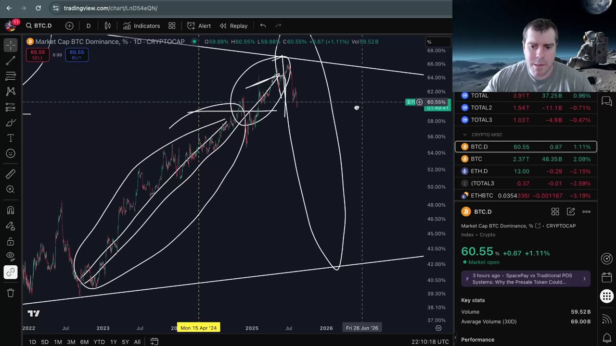Set chart range to YTD

coord(99,342)
